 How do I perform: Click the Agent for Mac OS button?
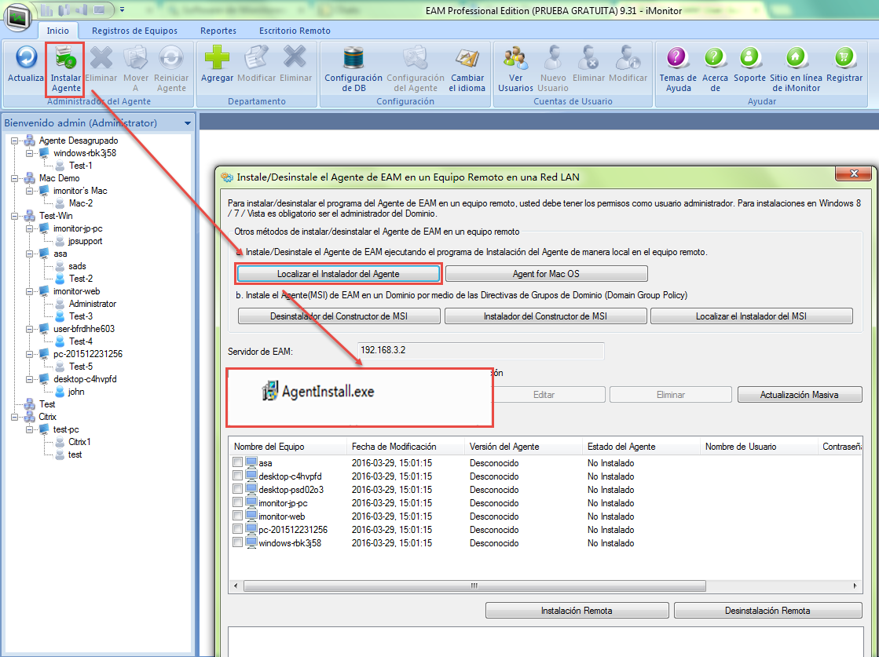tap(547, 274)
